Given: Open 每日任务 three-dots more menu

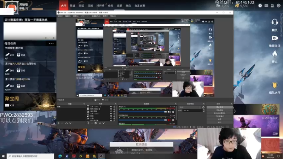Looking at the screenshot, I should pos(51,43).
